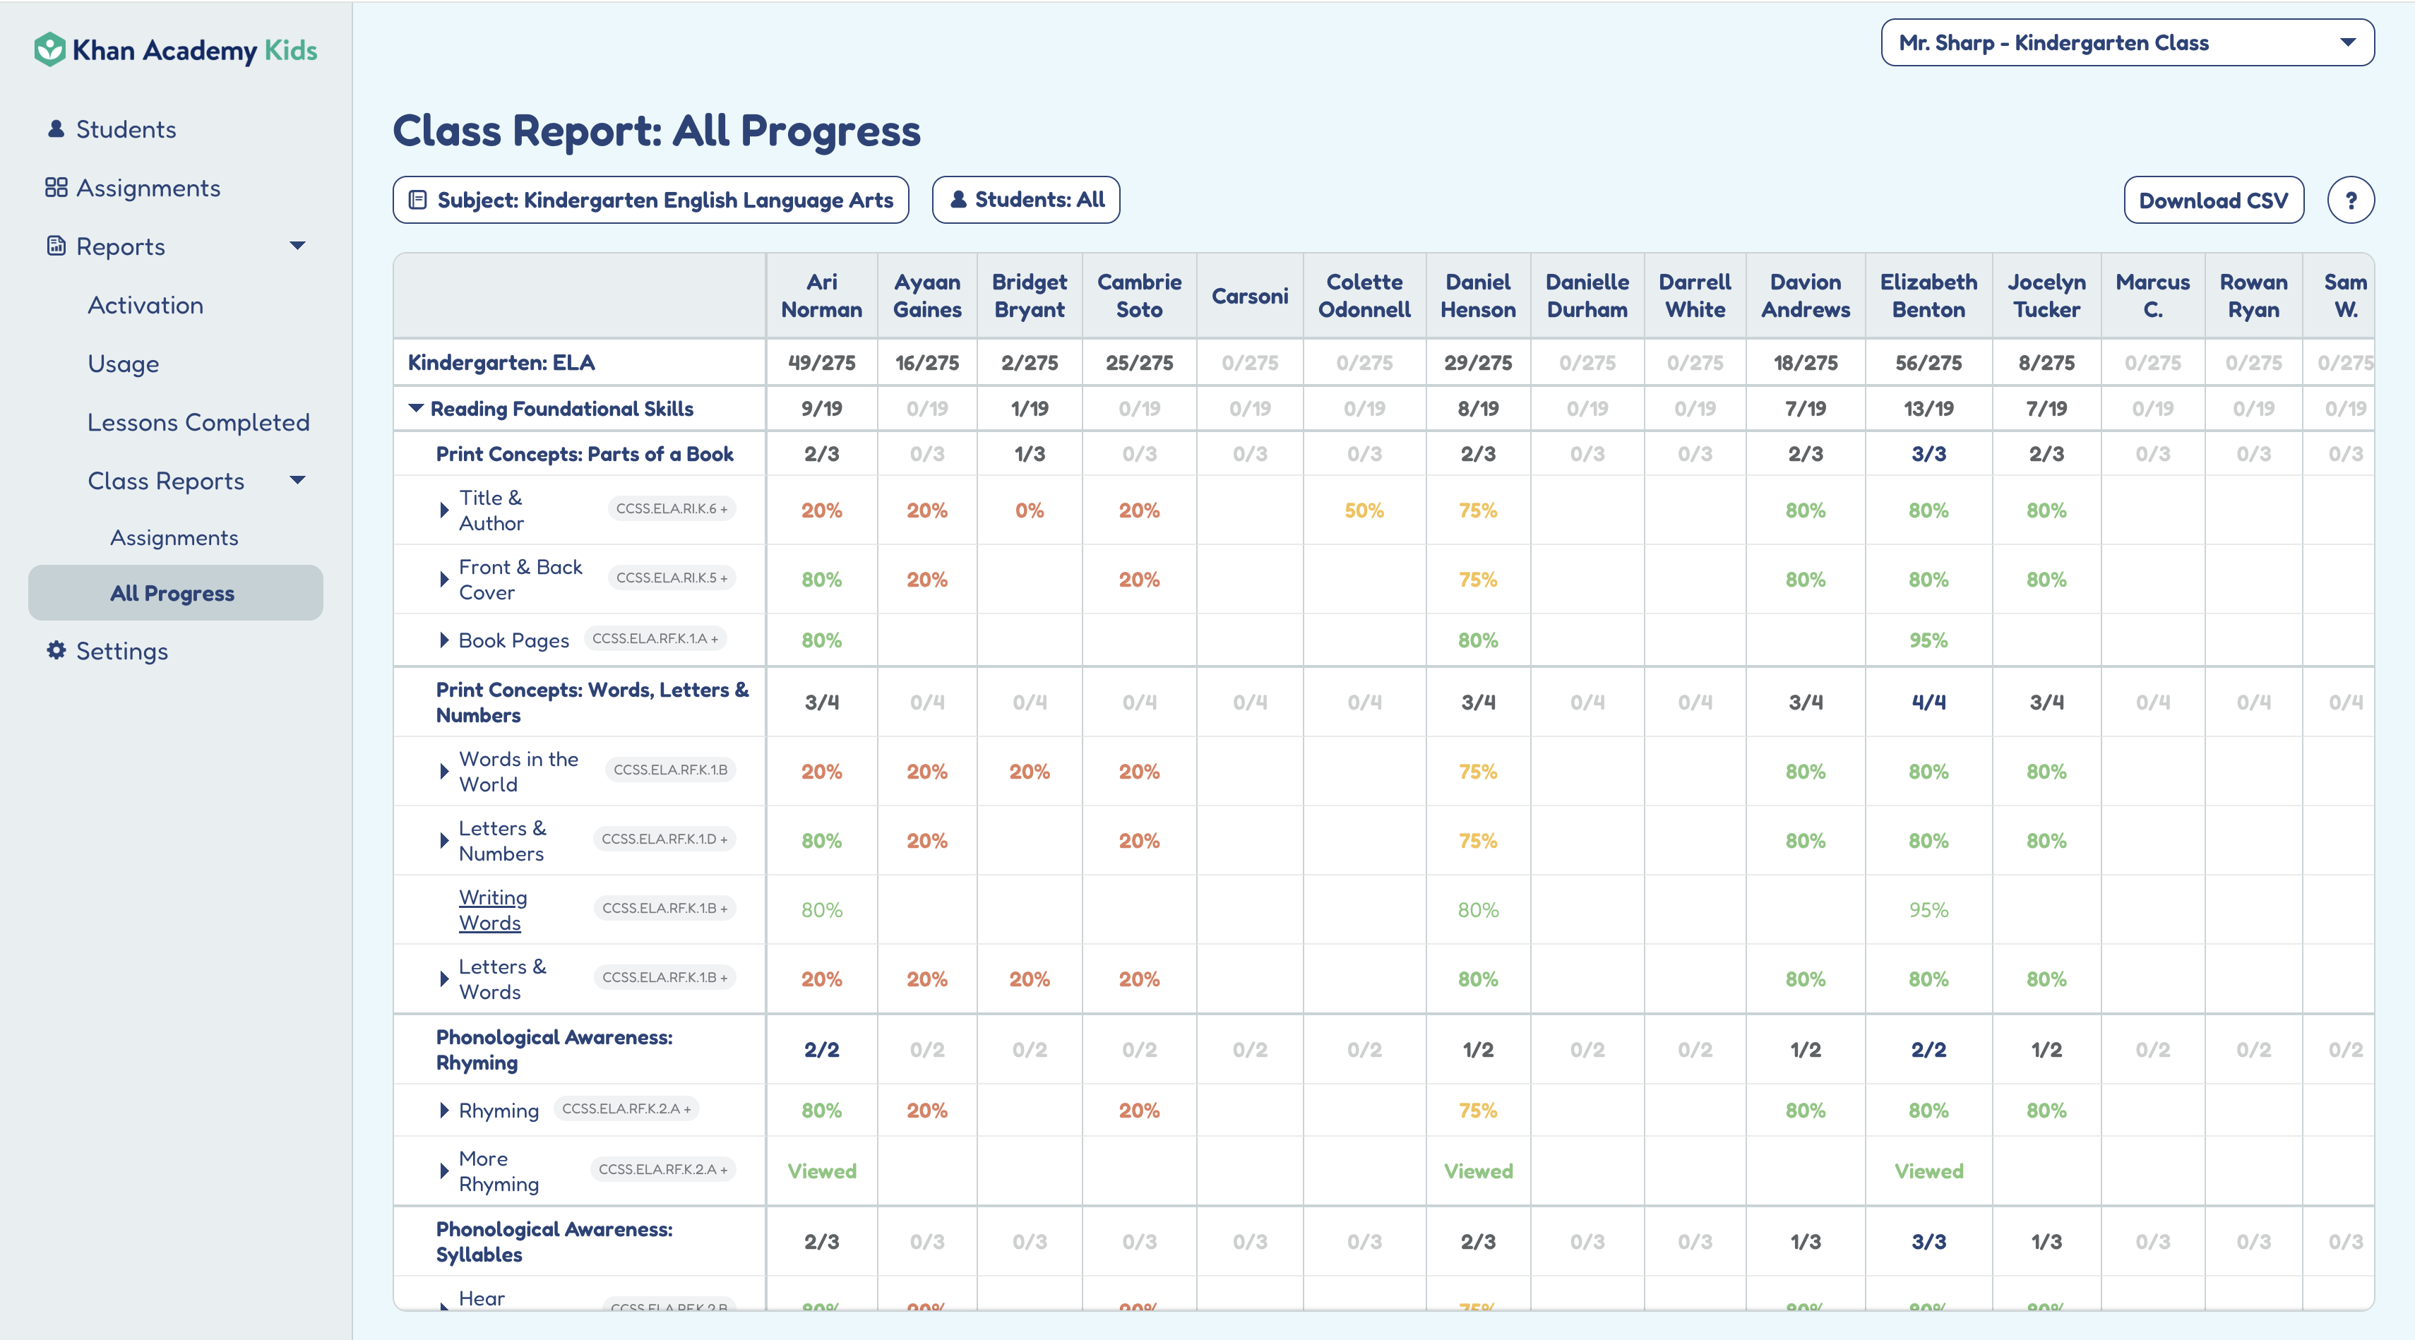
Task: Click the Students person icon in sidebar
Action: (56, 129)
